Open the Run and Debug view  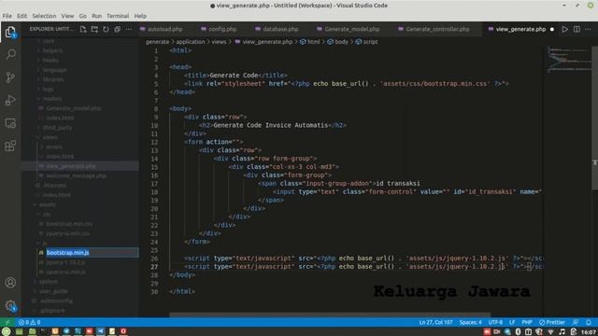[10, 100]
